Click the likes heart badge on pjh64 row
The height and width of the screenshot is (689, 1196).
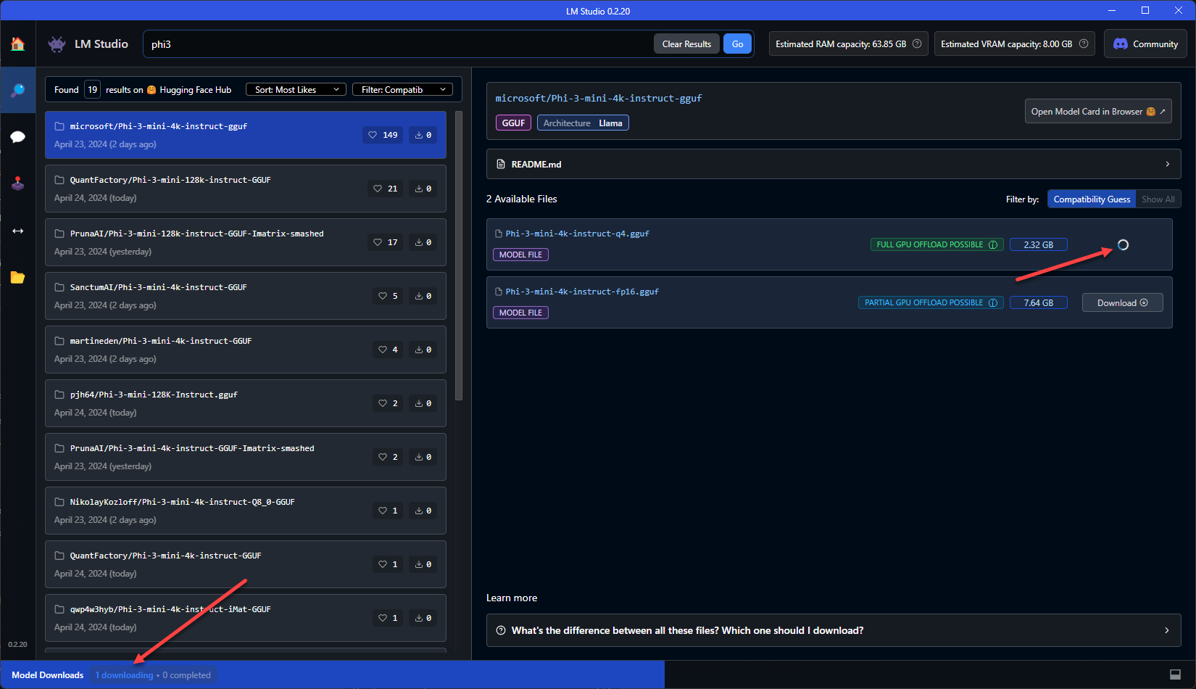(388, 403)
